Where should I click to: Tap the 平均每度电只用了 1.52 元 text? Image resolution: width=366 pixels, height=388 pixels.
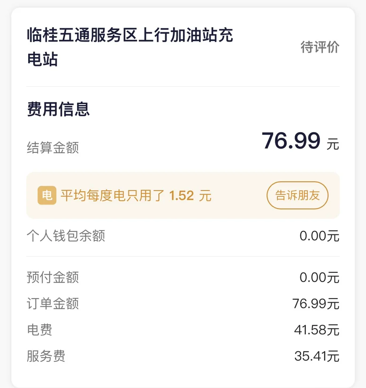136,195
